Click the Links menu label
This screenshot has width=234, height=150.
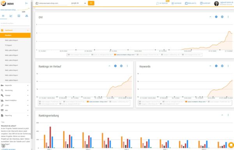(x=7, y=106)
